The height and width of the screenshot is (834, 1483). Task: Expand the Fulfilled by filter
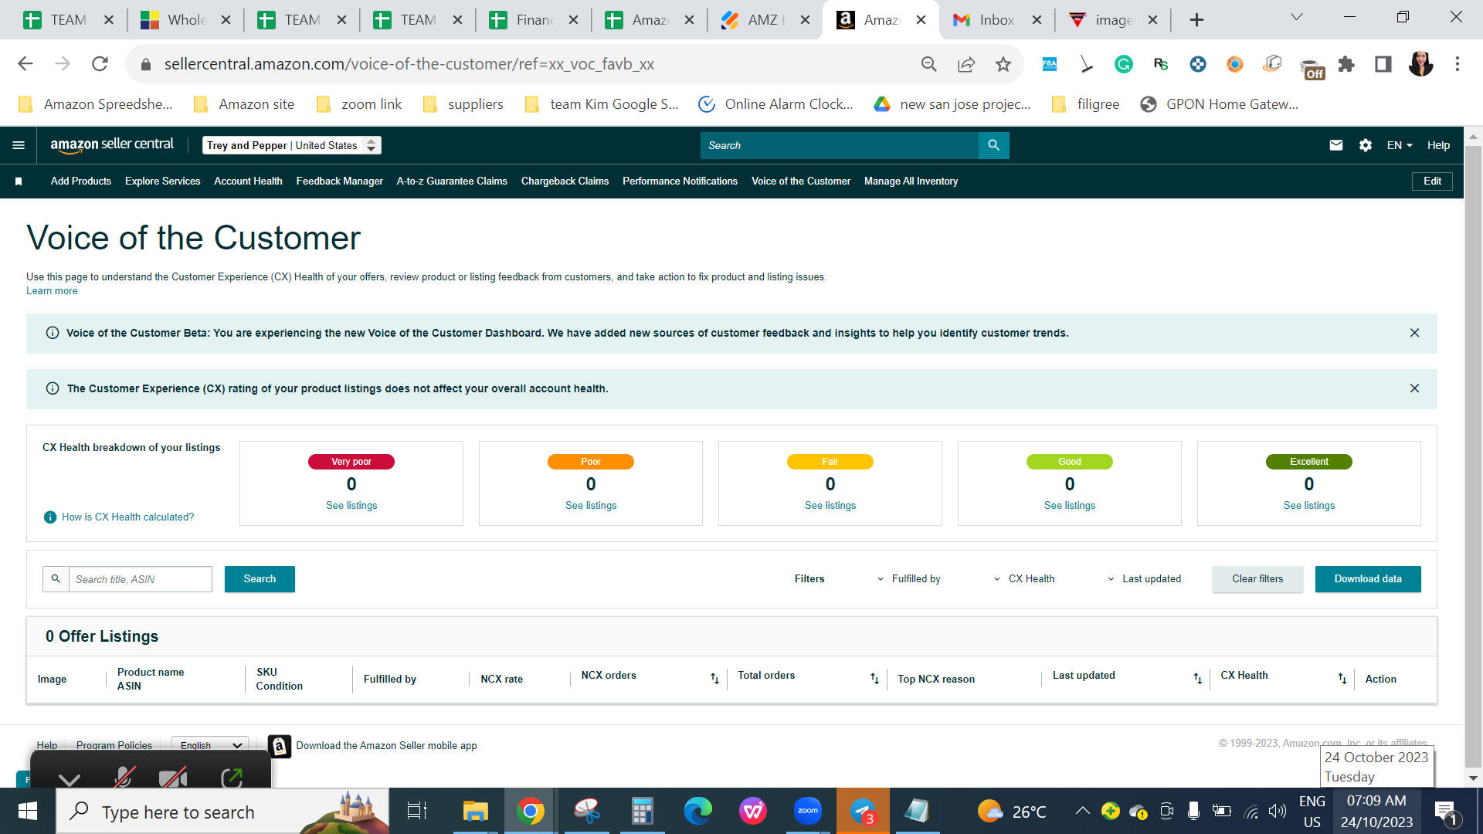(x=909, y=579)
